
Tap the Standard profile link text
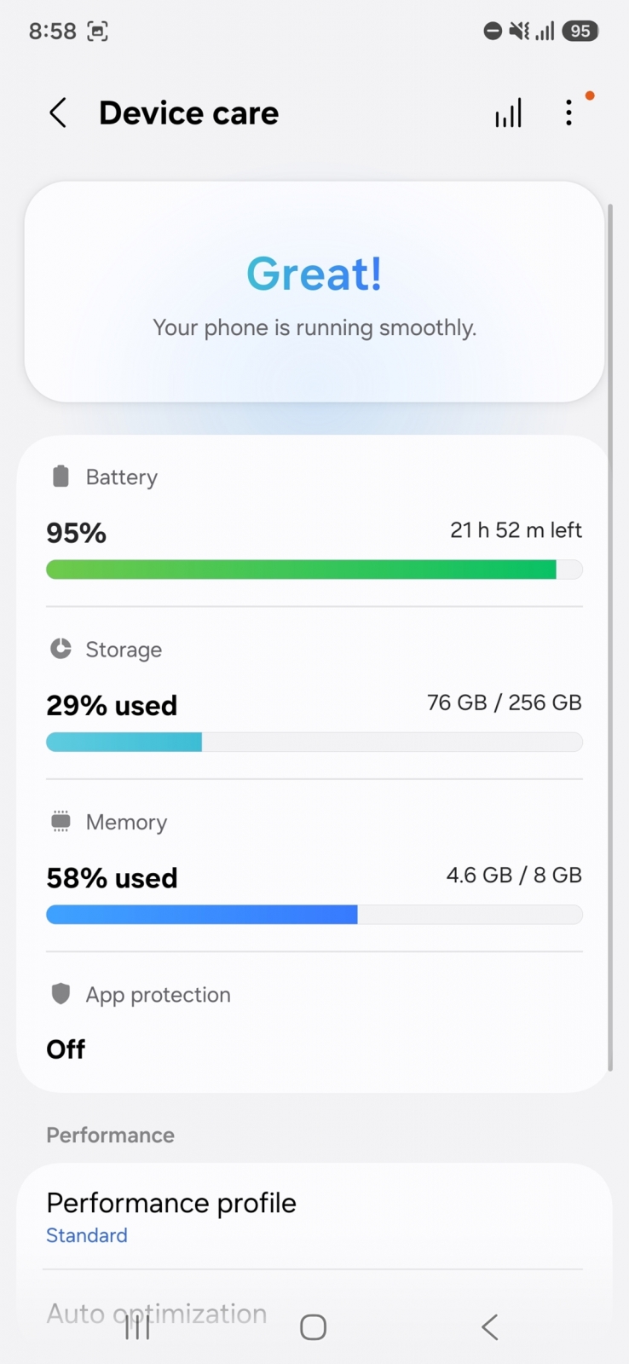(x=87, y=1235)
